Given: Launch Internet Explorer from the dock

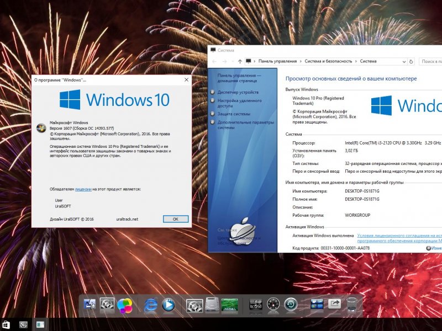Looking at the screenshot, I should [x=151, y=306].
